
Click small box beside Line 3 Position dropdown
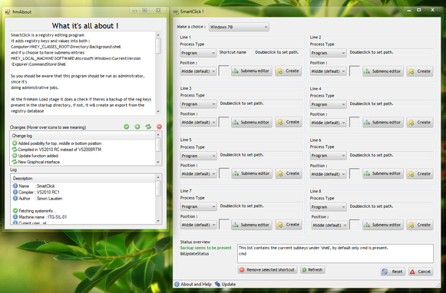(x=223, y=122)
